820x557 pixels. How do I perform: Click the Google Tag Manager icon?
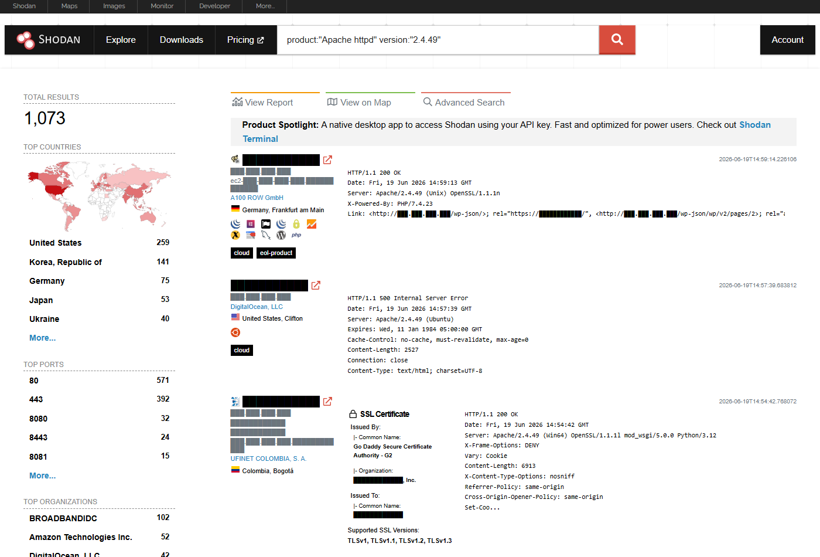[251, 235]
